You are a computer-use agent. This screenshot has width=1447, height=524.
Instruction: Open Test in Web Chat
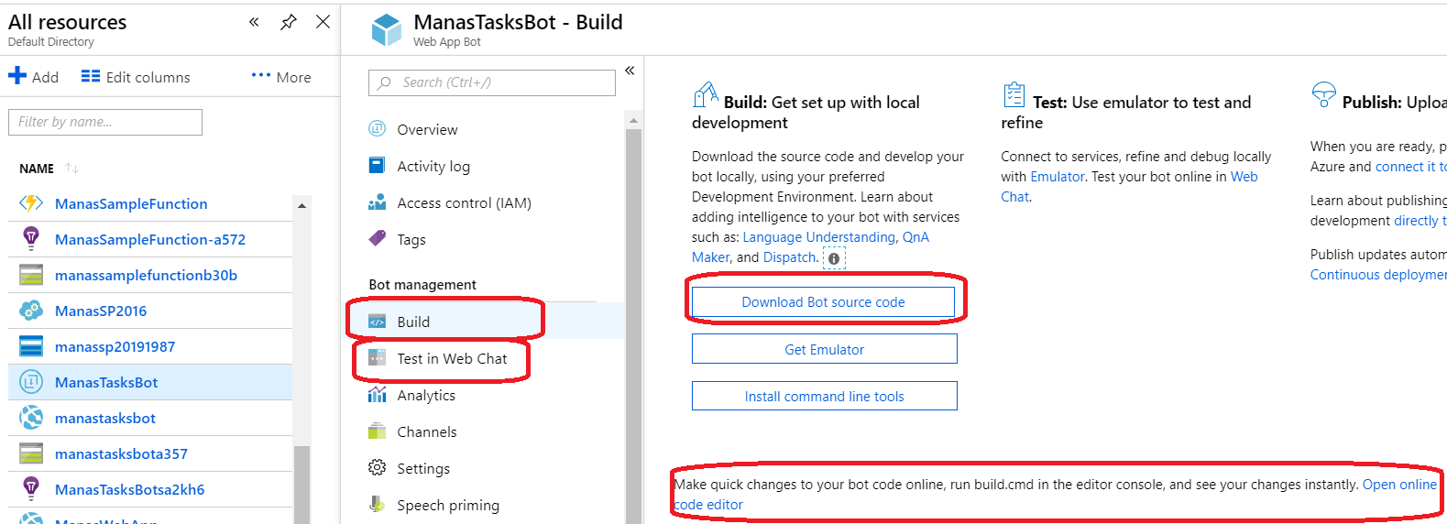452,358
